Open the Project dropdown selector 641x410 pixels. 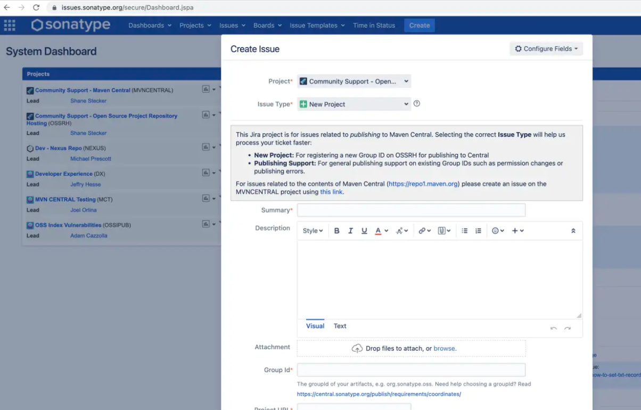click(x=354, y=81)
